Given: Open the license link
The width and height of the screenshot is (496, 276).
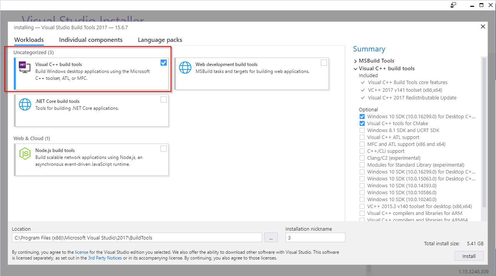Looking at the screenshot, I should pyautogui.click(x=81, y=252).
